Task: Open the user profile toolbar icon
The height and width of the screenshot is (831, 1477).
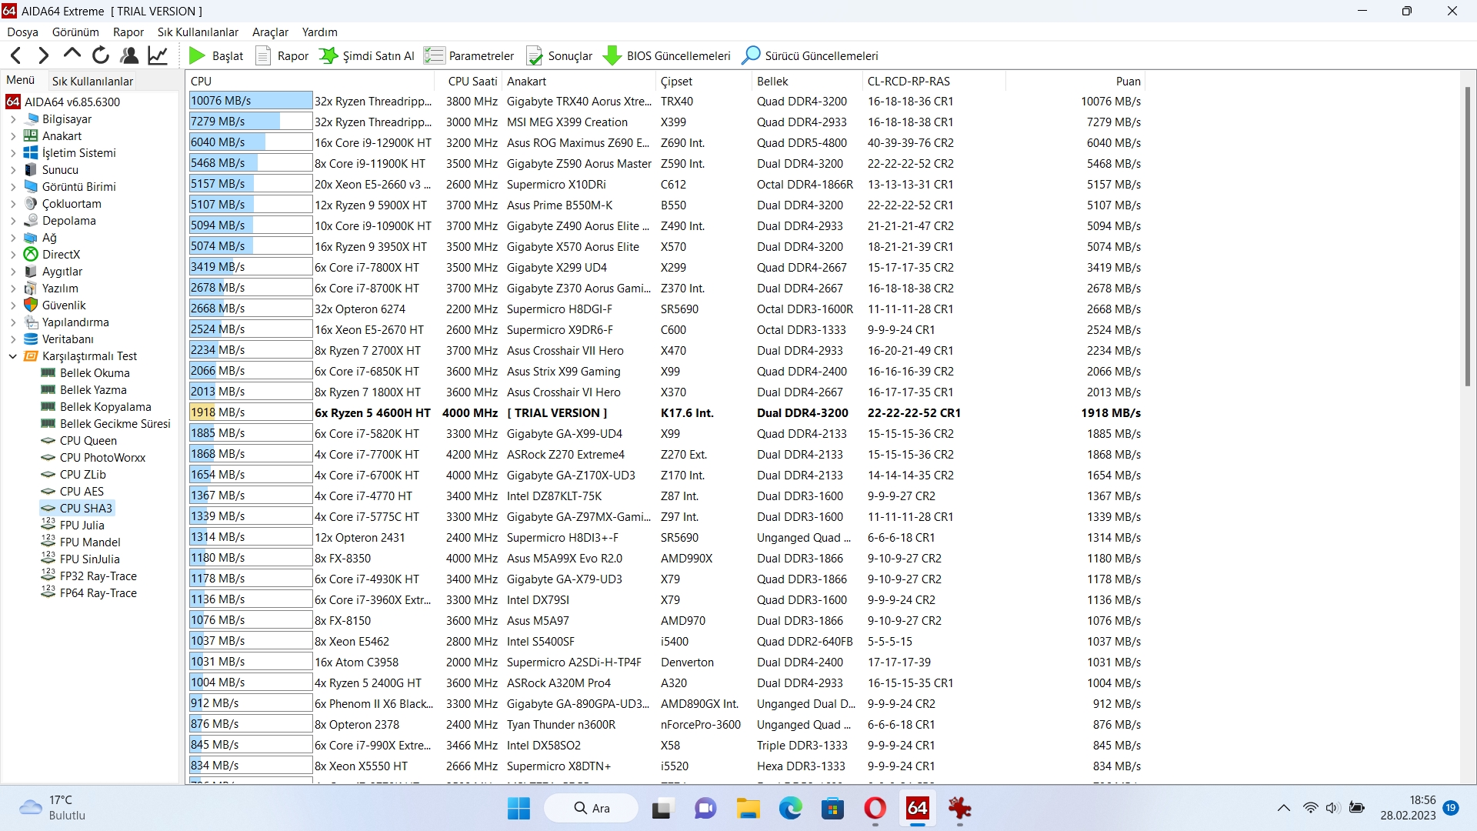Action: (129, 55)
